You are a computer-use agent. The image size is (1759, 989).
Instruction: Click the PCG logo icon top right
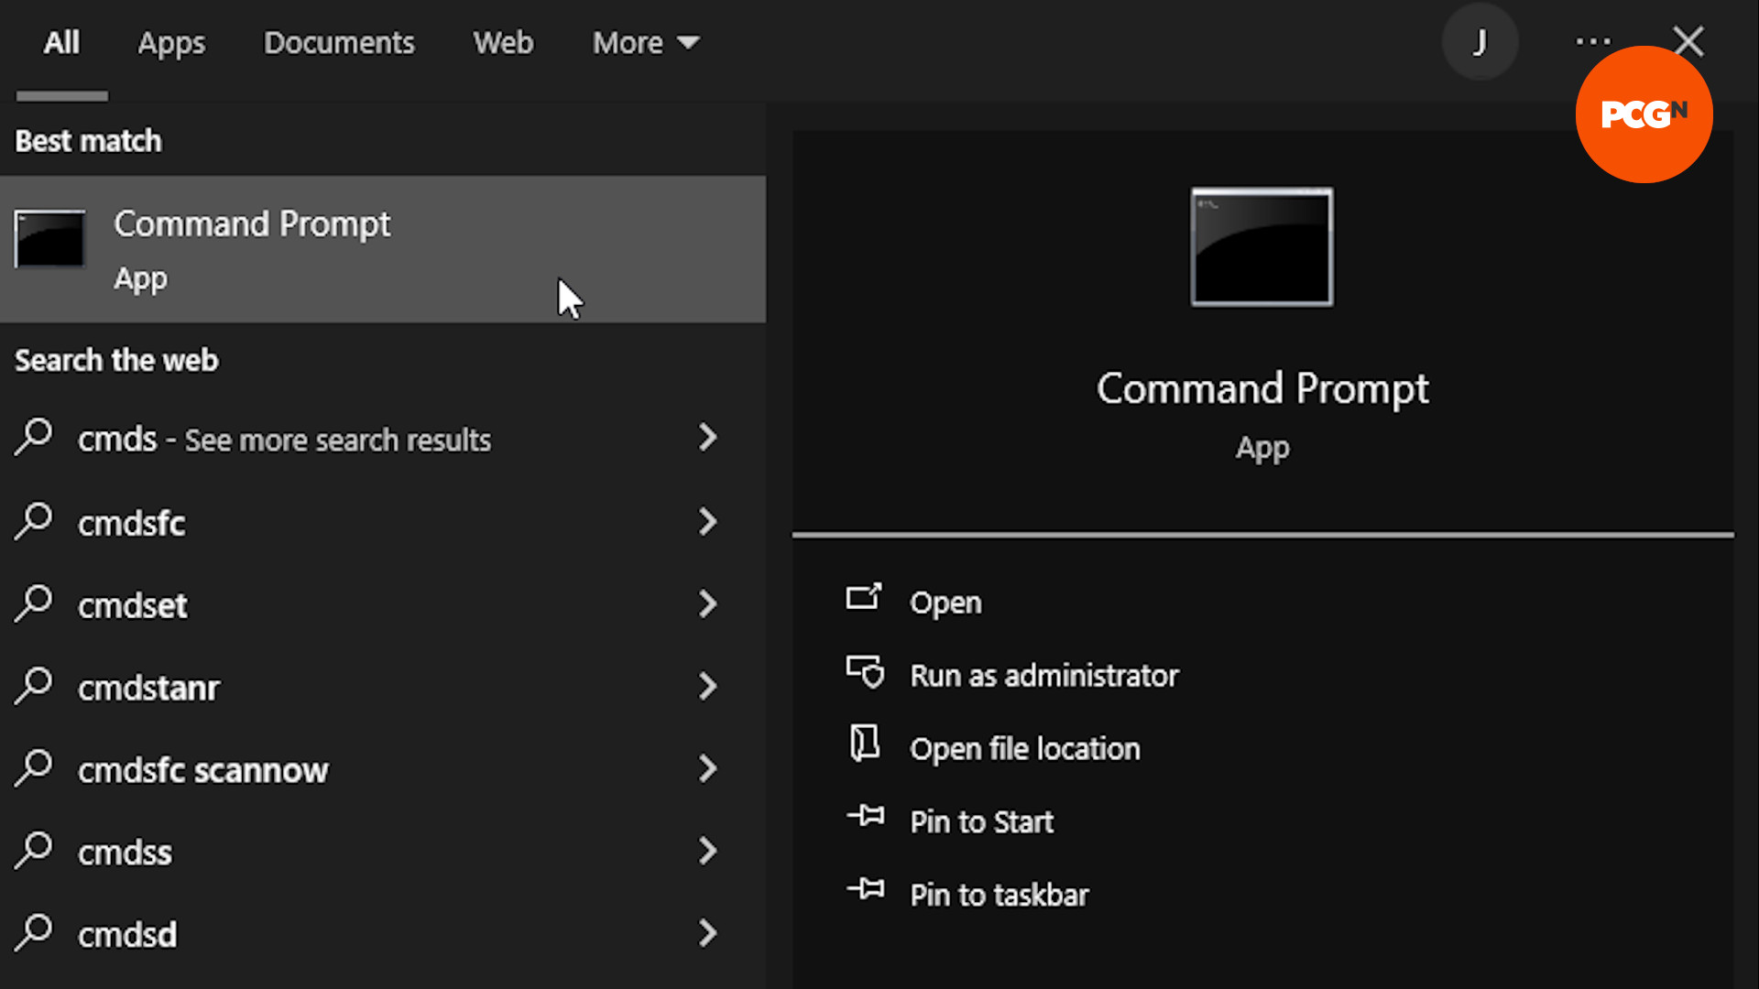pyautogui.click(x=1645, y=114)
